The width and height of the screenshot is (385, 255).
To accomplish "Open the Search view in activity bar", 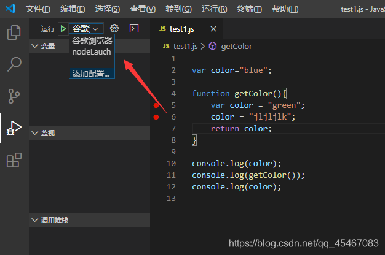I will click(x=14, y=64).
